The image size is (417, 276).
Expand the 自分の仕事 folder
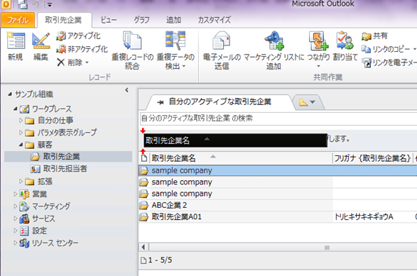(21, 121)
